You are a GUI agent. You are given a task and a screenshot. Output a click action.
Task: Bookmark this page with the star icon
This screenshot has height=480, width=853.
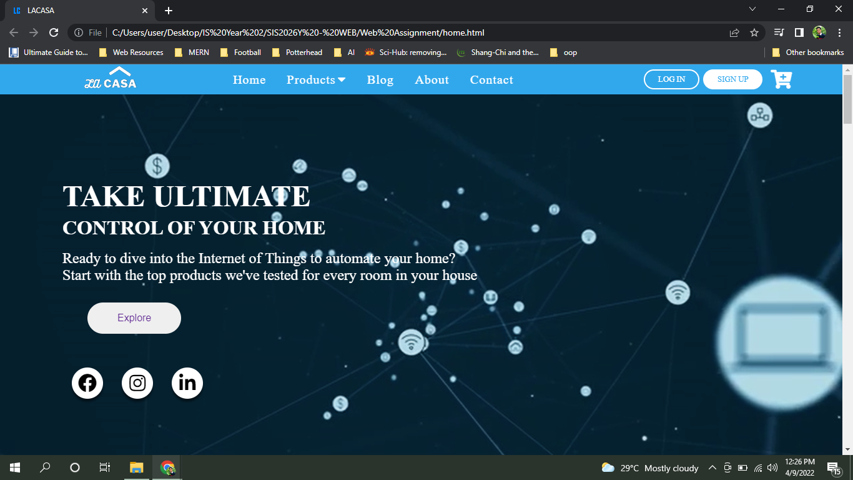pyautogui.click(x=754, y=32)
